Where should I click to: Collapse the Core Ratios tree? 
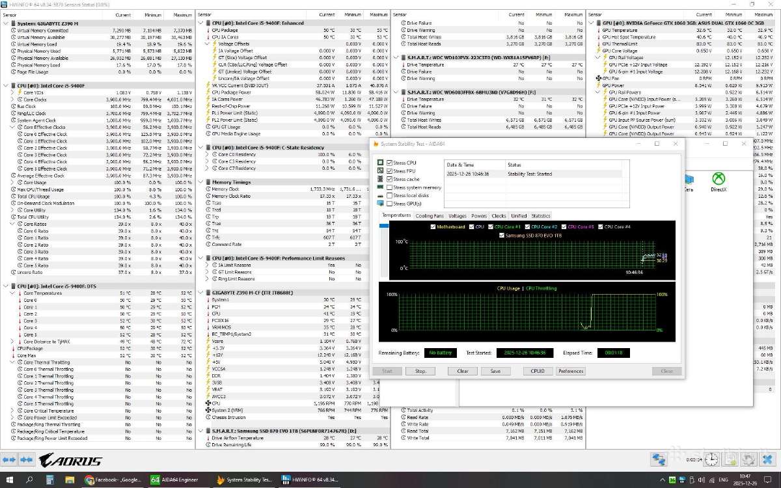[x=13, y=224]
